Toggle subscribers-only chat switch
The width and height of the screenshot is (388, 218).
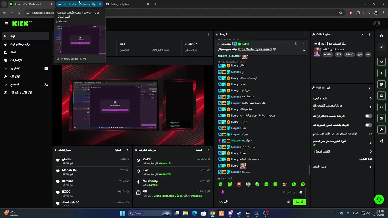pyautogui.click(x=369, y=116)
